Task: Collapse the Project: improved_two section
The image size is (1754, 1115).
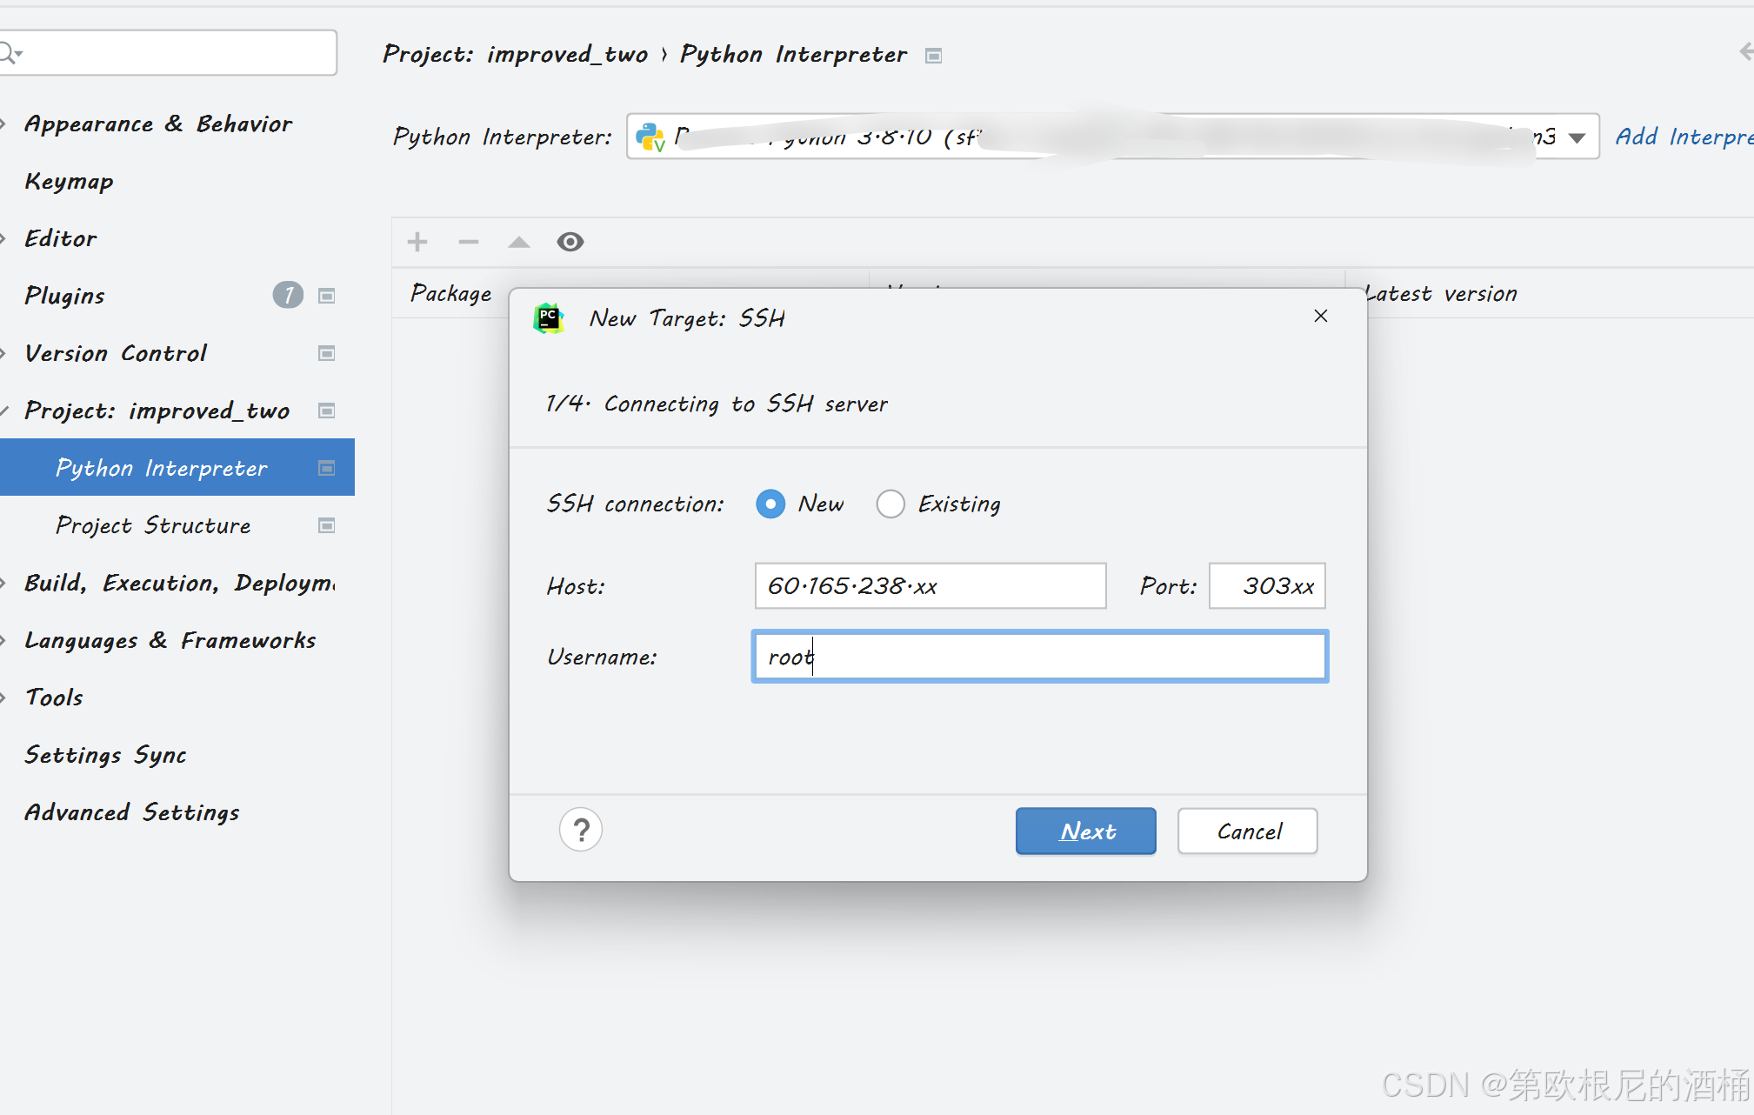Action: 4,411
